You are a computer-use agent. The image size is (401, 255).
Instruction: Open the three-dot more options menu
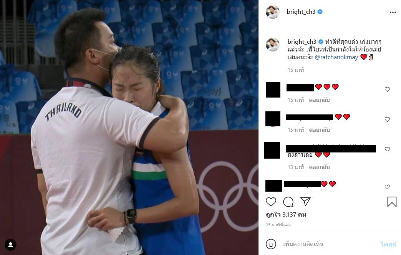tap(393, 12)
